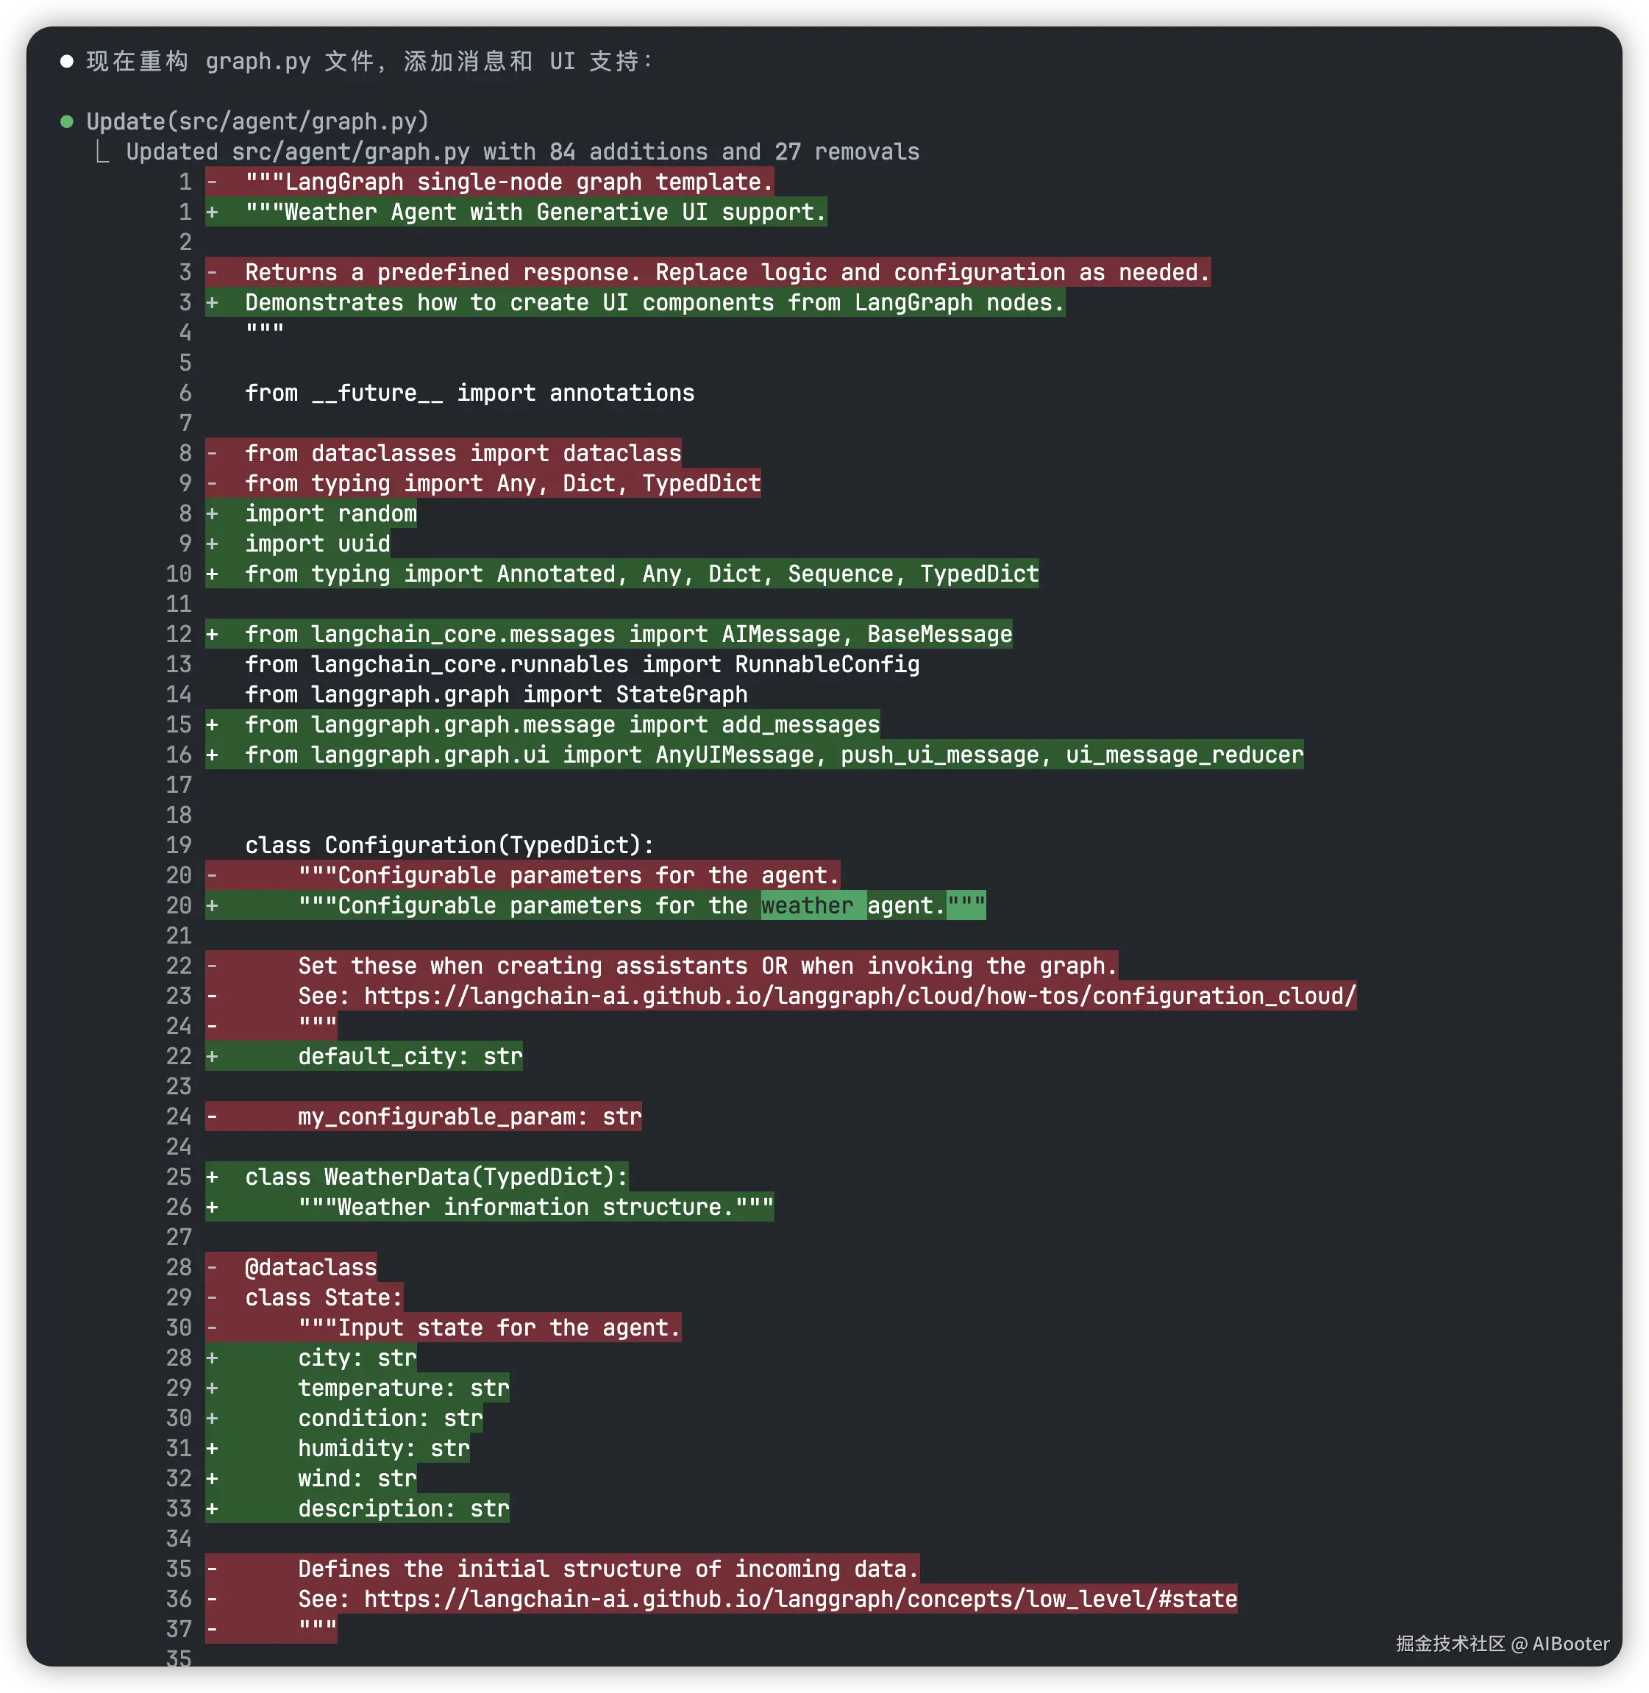The image size is (1649, 1693).
Task: Click the 'description: str' added line
Action: tap(404, 1508)
